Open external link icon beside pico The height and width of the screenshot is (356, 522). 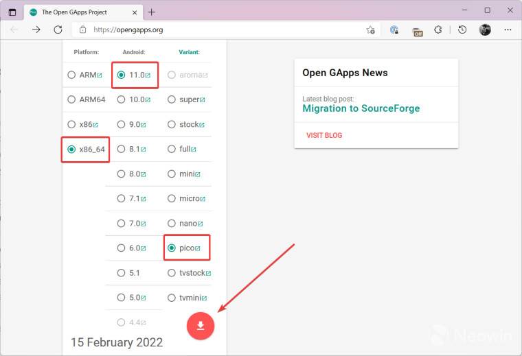pos(198,248)
